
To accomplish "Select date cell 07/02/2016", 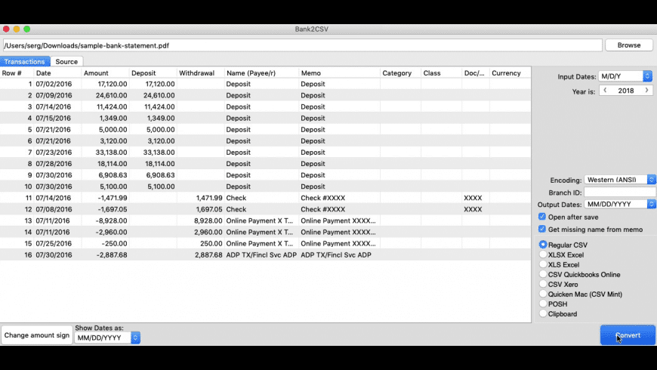I will pyautogui.click(x=54, y=84).
